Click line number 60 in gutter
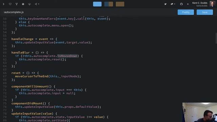 [5, 53]
